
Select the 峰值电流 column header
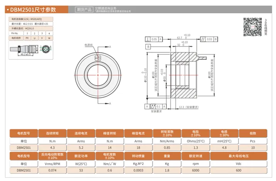coord(139,133)
